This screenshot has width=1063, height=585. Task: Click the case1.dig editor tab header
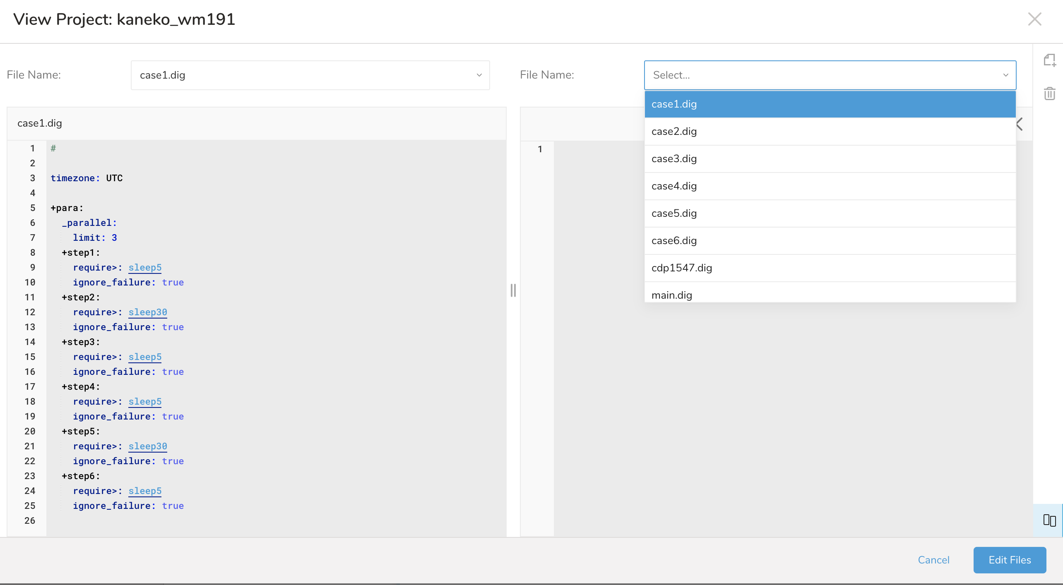(40, 123)
